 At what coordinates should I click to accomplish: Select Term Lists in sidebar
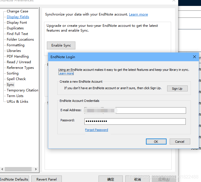coord(15,96)
